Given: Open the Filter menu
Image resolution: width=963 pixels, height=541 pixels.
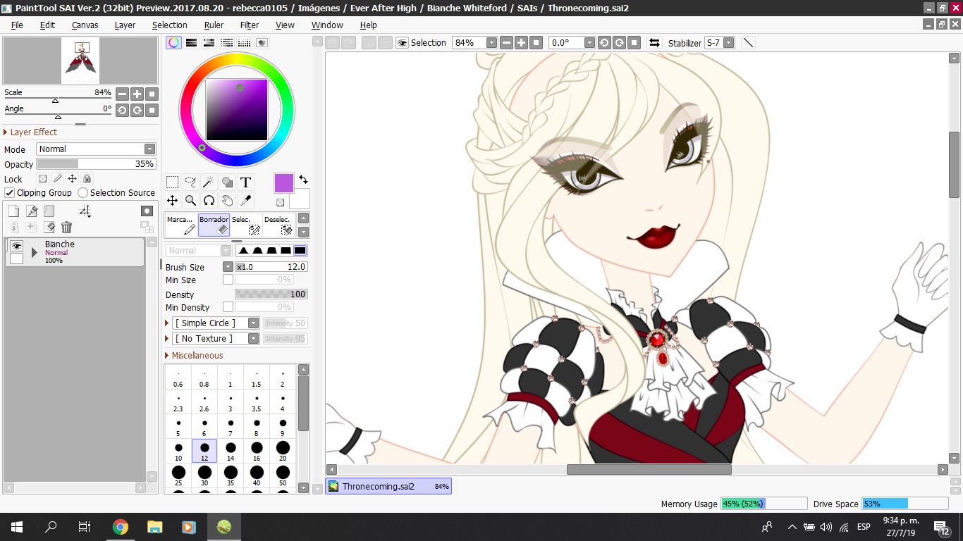Looking at the screenshot, I should (x=250, y=25).
